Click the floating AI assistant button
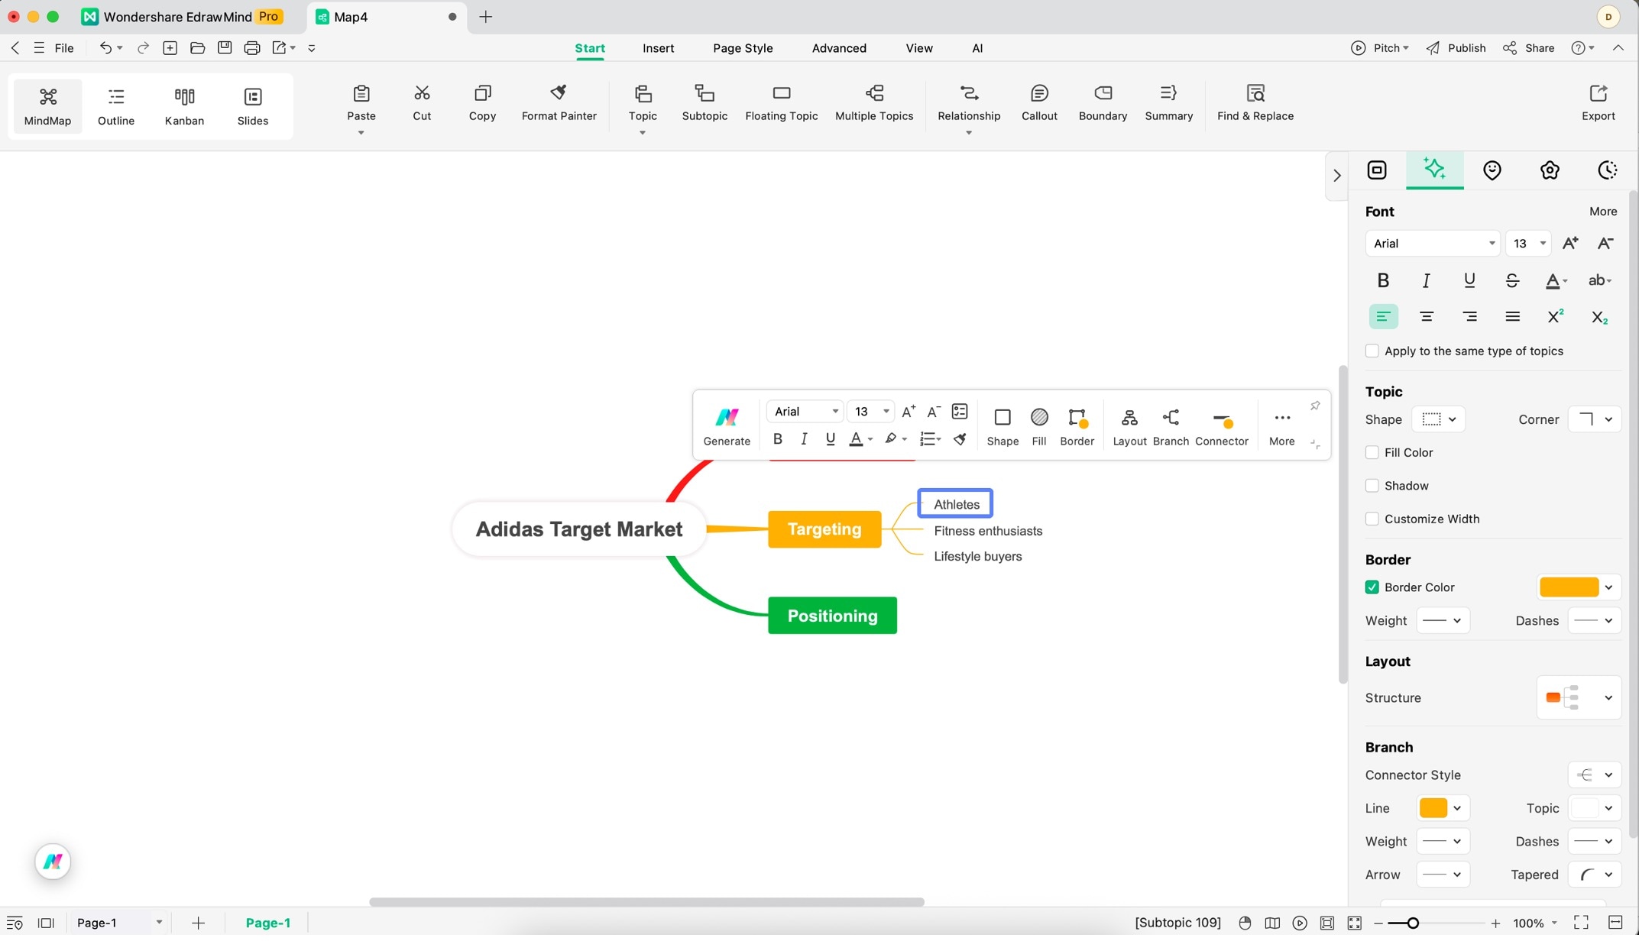The height and width of the screenshot is (941, 1639). pyautogui.click(x=53, y=862)
